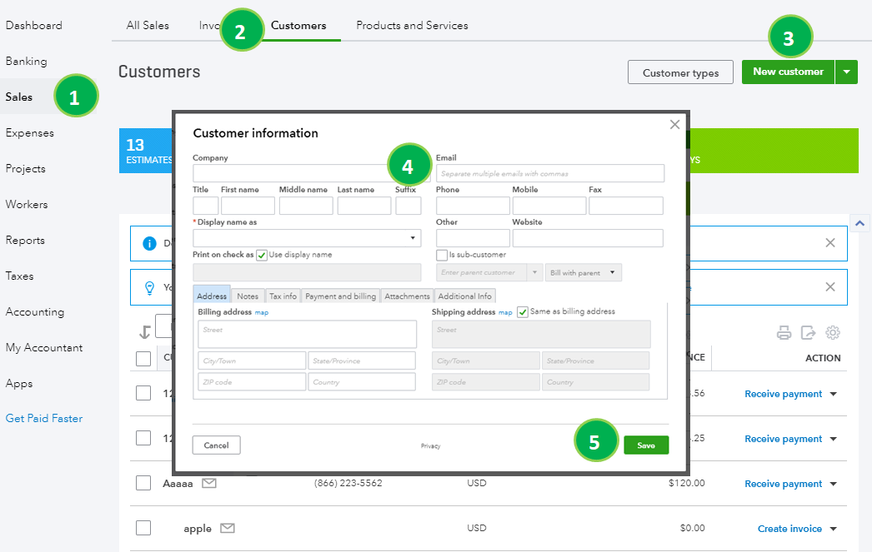Click the scrollbar up arrow on the right
872x552 pixels.
coord(860,222)
